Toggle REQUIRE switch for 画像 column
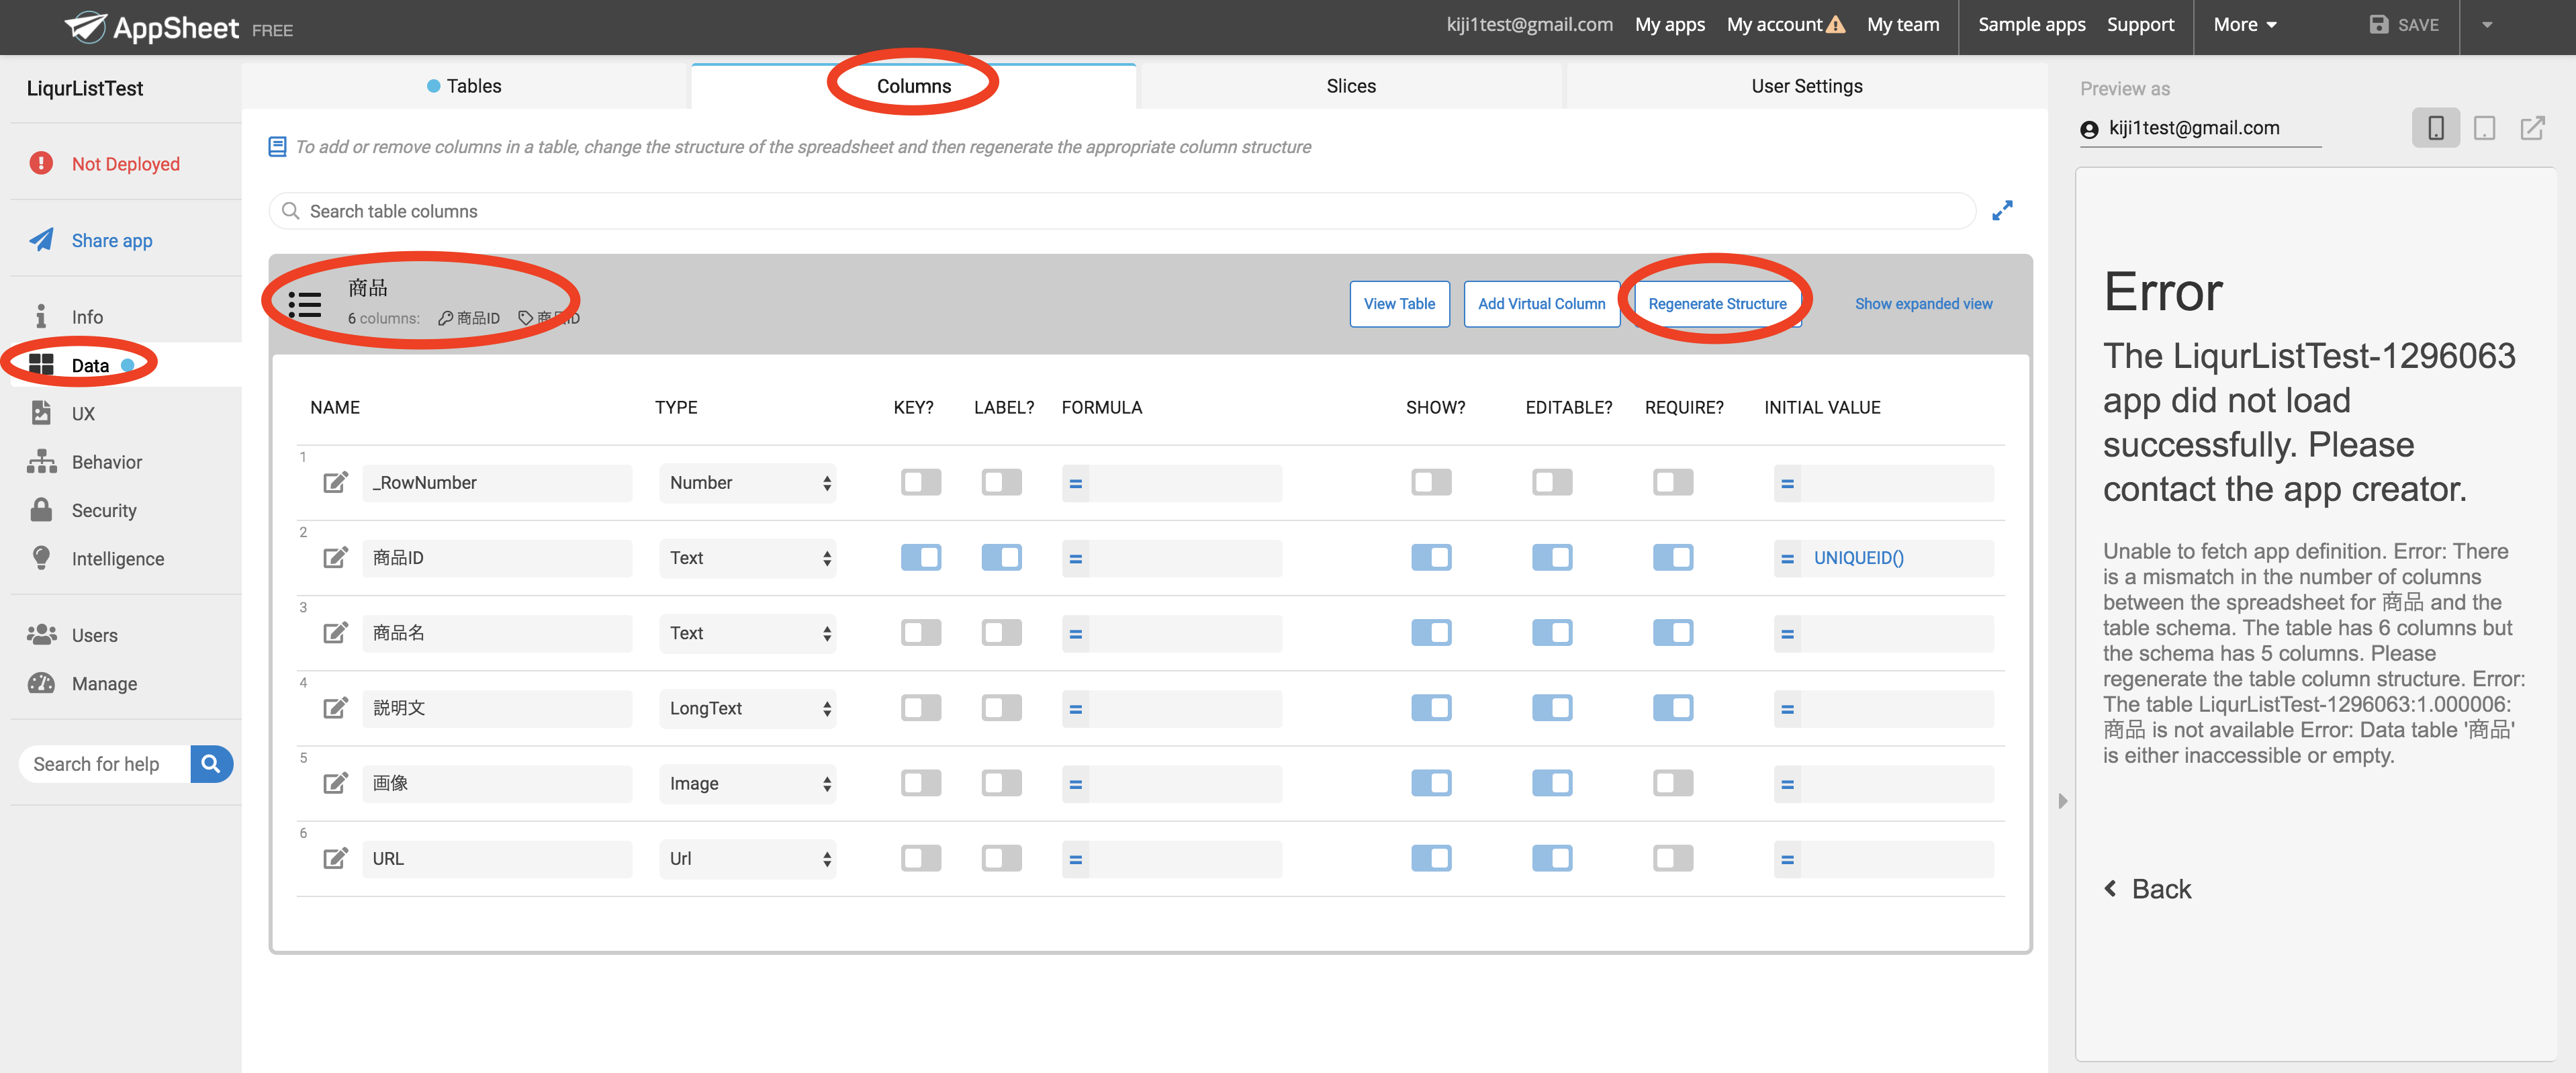This screenshot has width=2576, height=1073. coord(1672,783)
